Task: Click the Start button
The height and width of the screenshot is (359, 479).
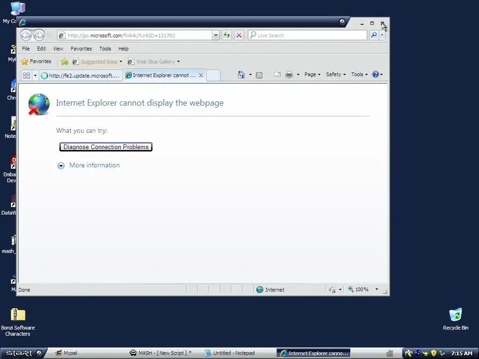Action: click(24, 353)
